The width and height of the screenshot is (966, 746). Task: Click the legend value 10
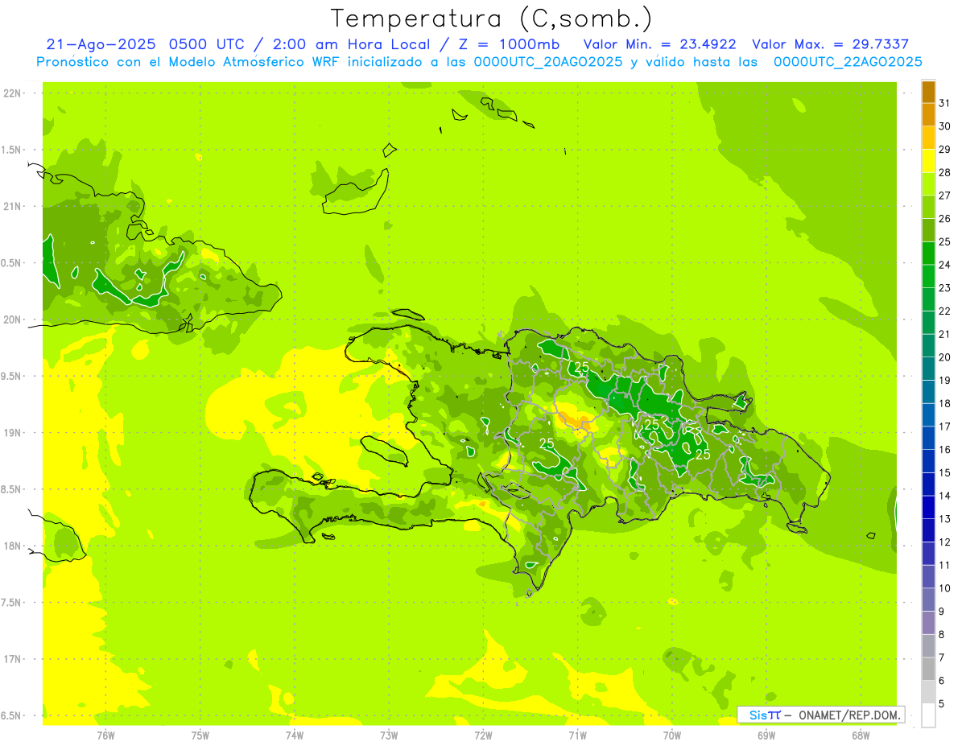pos(945,588)
